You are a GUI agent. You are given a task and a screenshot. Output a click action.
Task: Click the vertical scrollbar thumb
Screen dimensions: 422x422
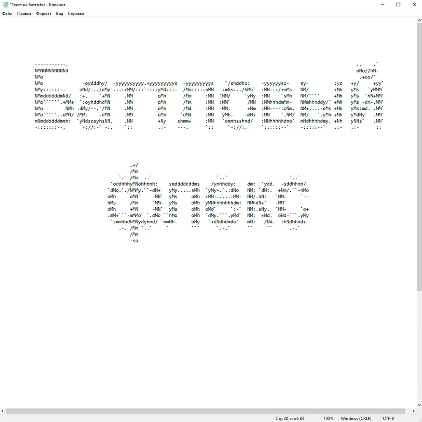point(419,157)
